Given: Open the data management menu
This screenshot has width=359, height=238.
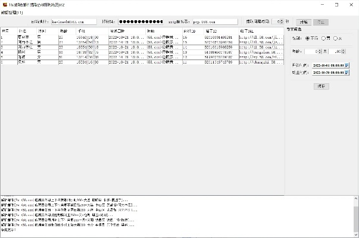Looking at the screenshot, I should [12, 12].
